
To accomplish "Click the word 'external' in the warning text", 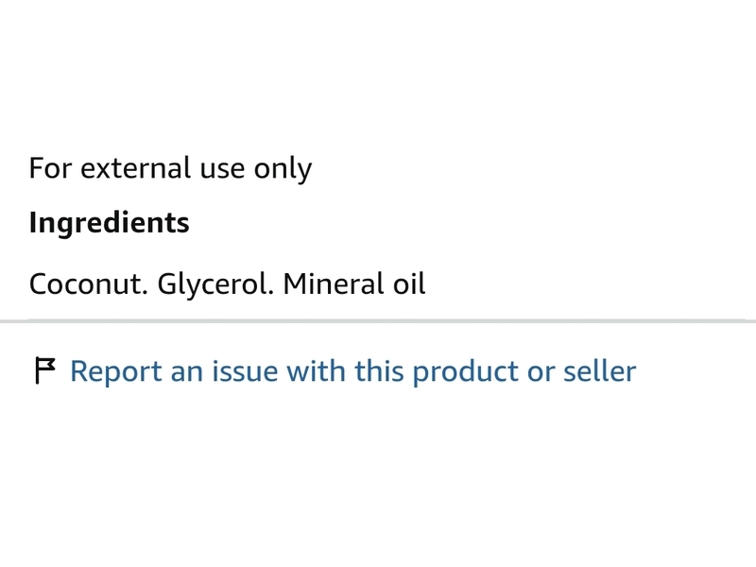I will (135, 169).
